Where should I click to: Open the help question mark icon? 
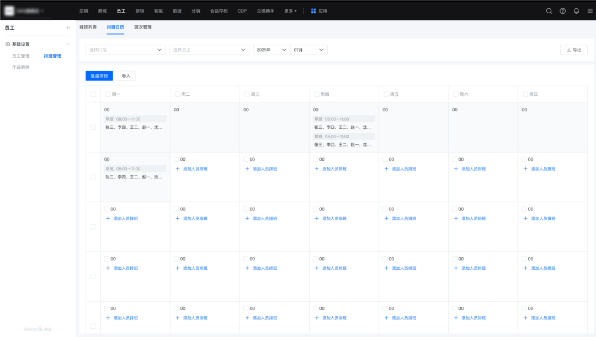click(x=562, y=10)
